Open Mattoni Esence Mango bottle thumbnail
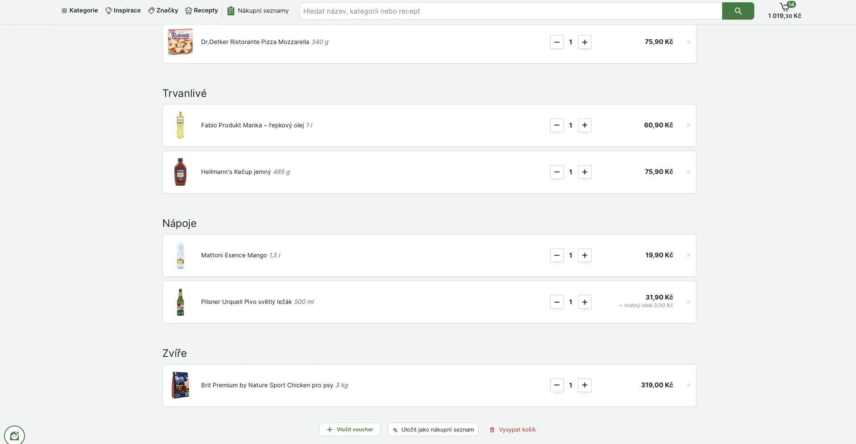856x444 pixels. [x=181, y=255]
